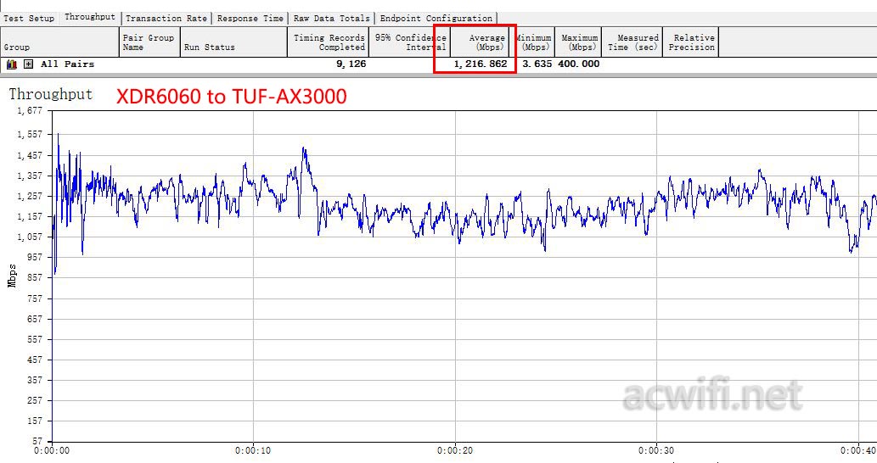
Task: Click the Measured Time (sec) header
Action: click(x=632, y=42)
